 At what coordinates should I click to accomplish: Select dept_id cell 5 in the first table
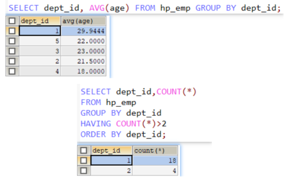pyautogui.click(x=40, y=41)
